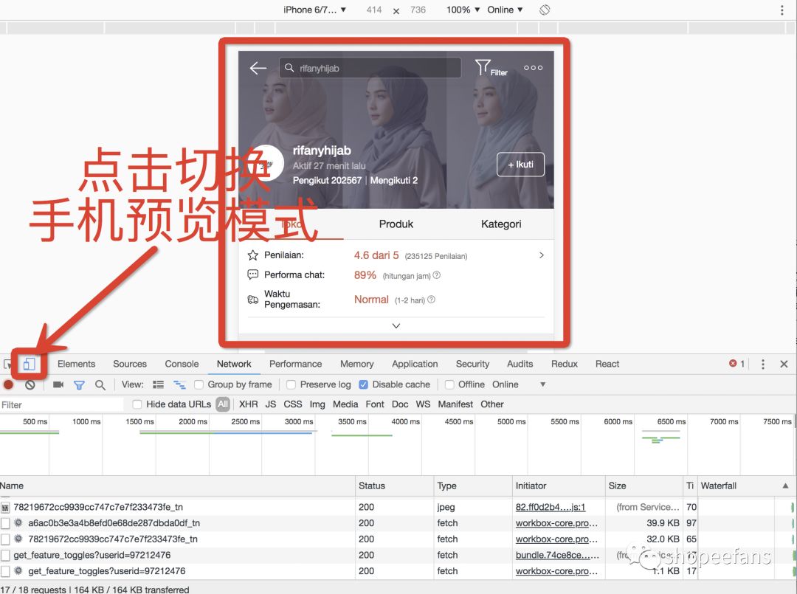The width and height of the screenshot is (797, 594).
Task: Switch to the Console tab
Action: pyautogui.click(x=181, y=364)
